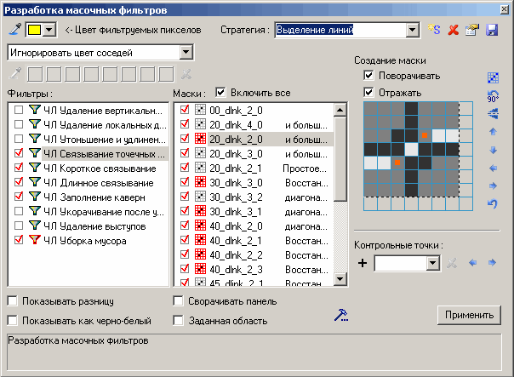Click the white center cell in the mask grid
The height and width of the screenshot is (377, 514).
click(x=411, y=150)
